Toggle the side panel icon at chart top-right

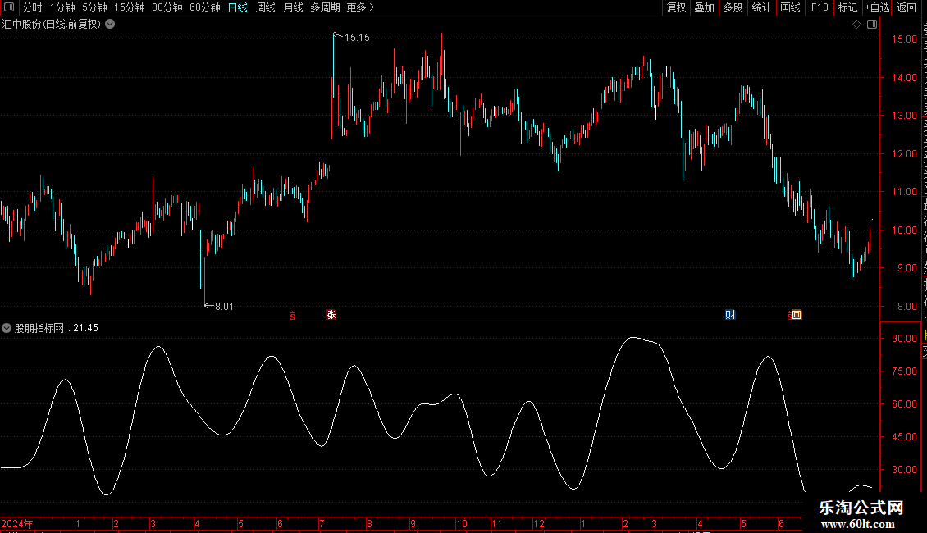tap(872, 25)
